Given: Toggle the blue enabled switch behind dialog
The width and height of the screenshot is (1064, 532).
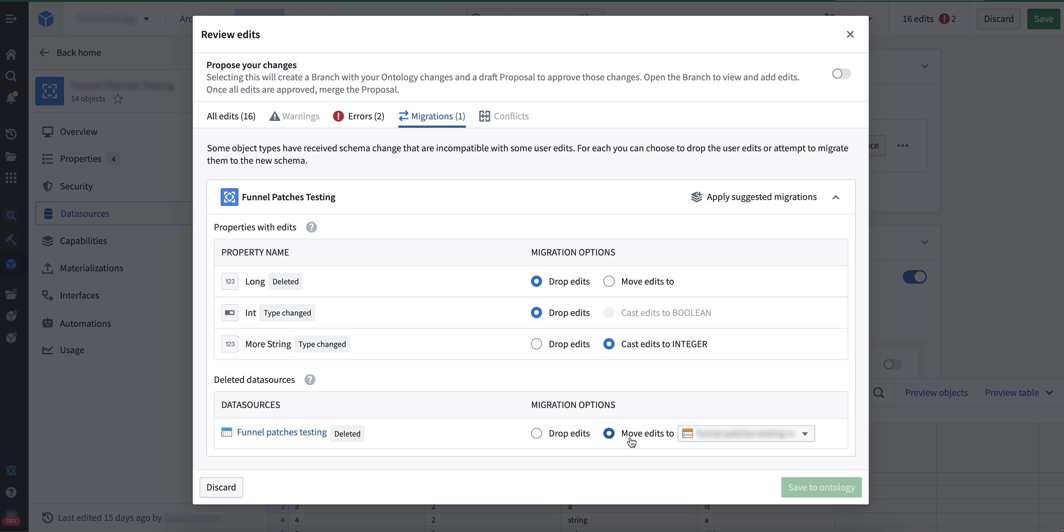Looking at the screenshot, I should [x=914, y=277].
